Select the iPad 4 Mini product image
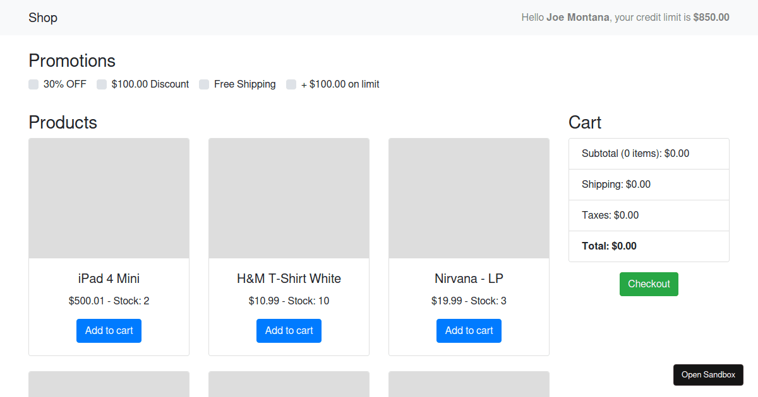 [109, 198]
